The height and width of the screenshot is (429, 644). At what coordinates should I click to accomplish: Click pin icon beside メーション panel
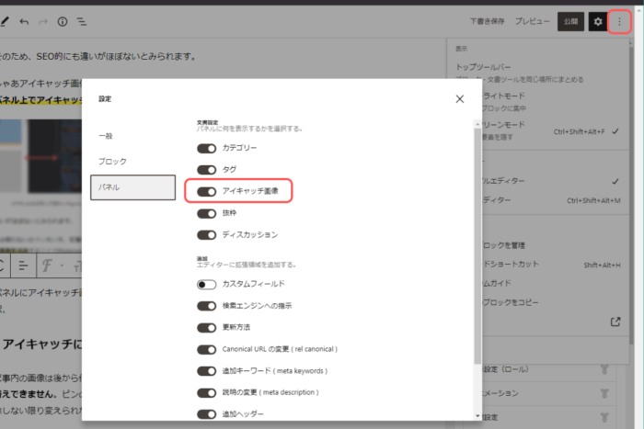[604, 394]
